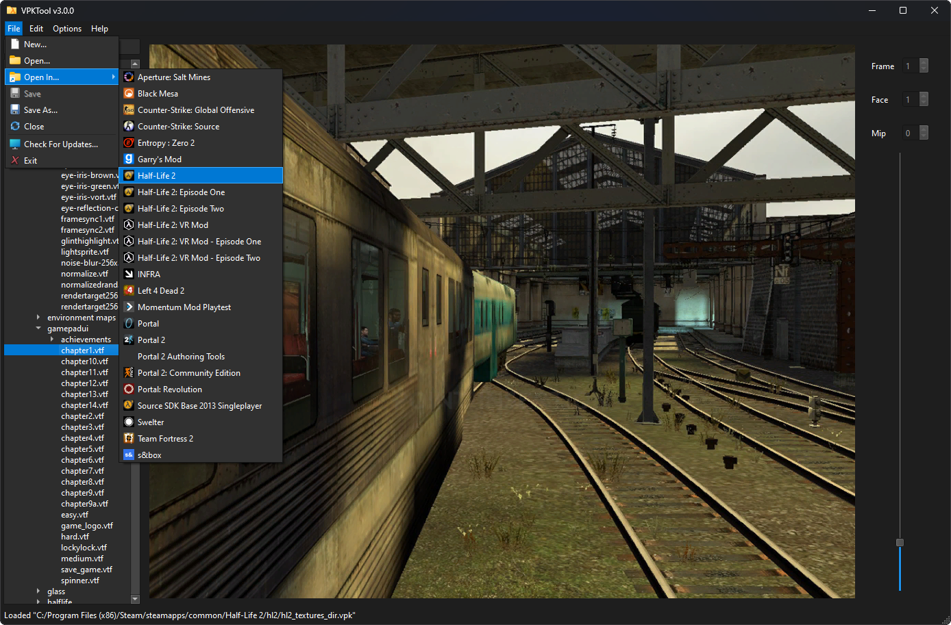Image resolution: width=951 pixels, height=625 pixels.
Task: Maximize the VPKTool window
Action: tap(903, 10)
